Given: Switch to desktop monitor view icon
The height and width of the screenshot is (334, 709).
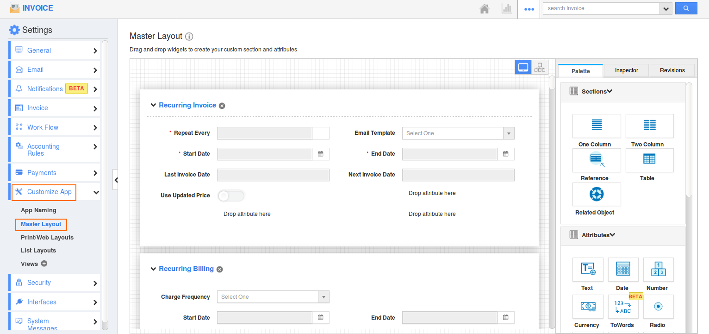Looking at the screenshot, I should pyautogui.click(x=523, y=67).
